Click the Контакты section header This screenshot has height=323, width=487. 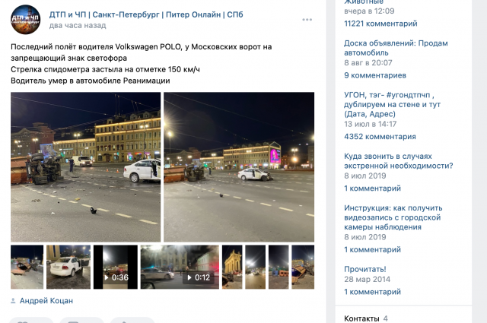point(361,318)
